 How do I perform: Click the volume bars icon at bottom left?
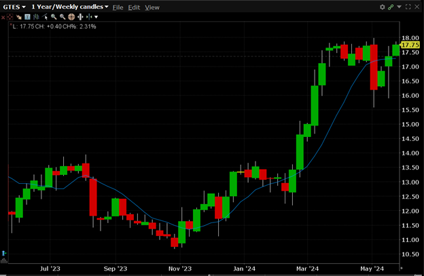(4, 260)
